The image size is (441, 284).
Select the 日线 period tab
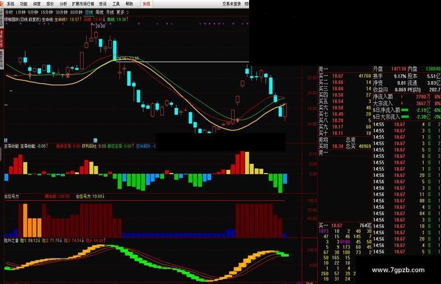pos(89,12)
